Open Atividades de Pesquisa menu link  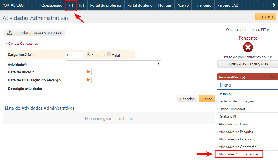point(236,132)
